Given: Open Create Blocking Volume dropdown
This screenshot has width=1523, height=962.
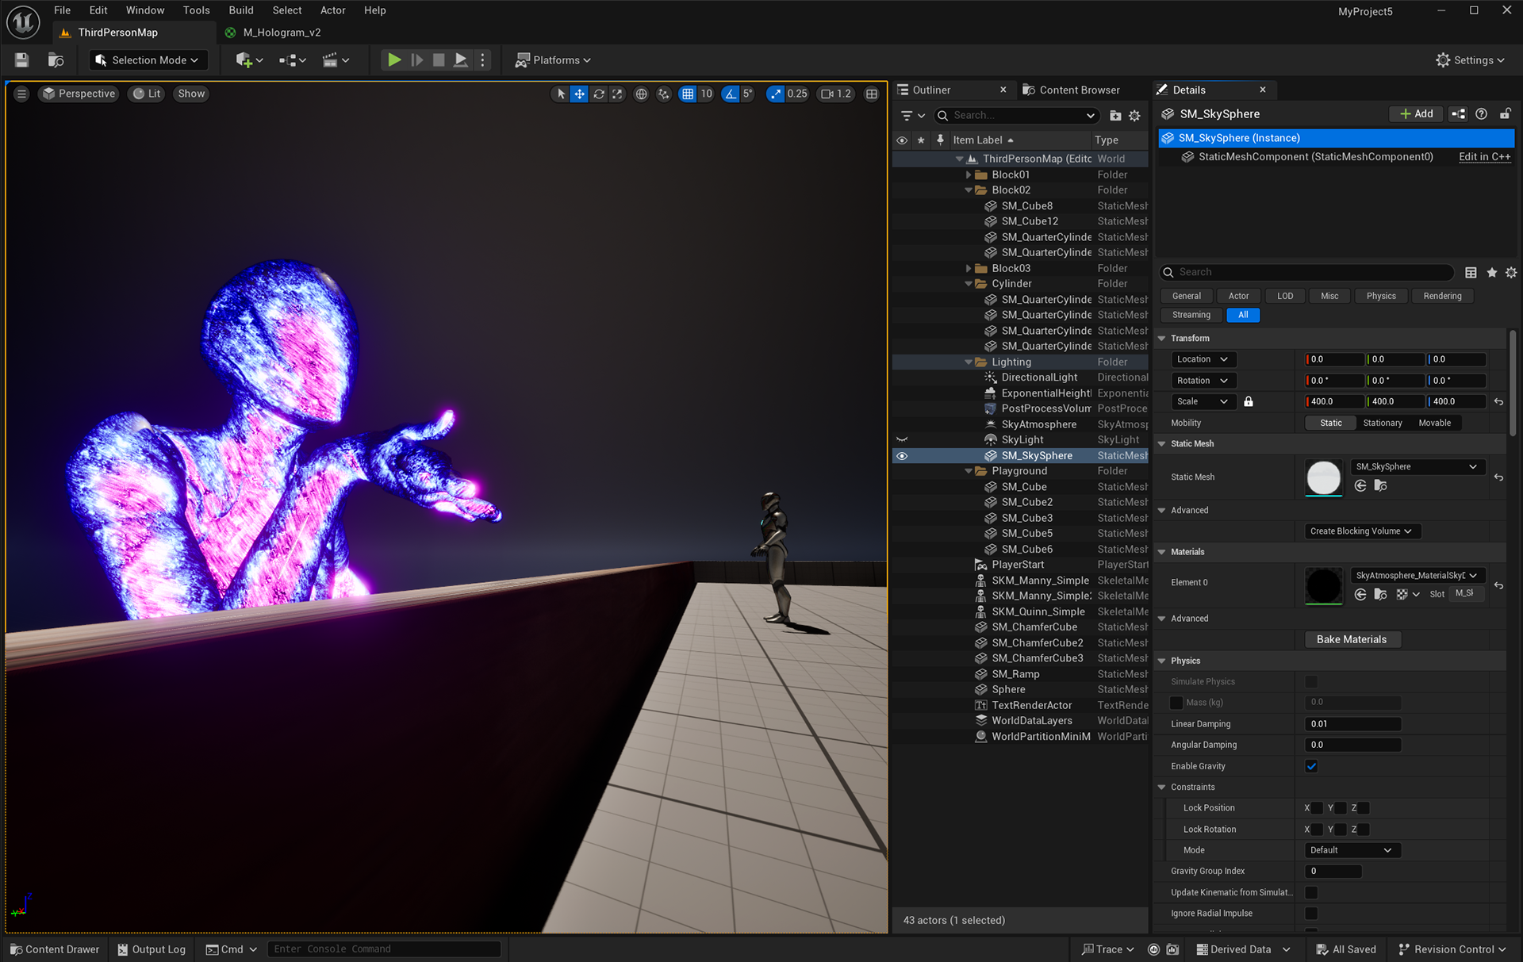Looking at the screenshot, I should tap(1361, 531).
